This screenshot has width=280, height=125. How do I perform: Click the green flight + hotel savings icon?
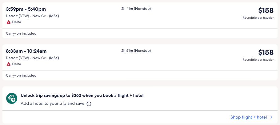coord(12,98)
